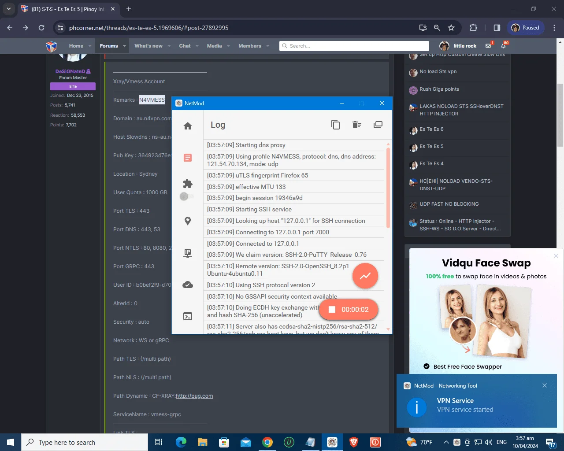The image size is (564, 451).
Task: Close the Es Te Es 5 browser tab
Action: (x=113, y=9)
